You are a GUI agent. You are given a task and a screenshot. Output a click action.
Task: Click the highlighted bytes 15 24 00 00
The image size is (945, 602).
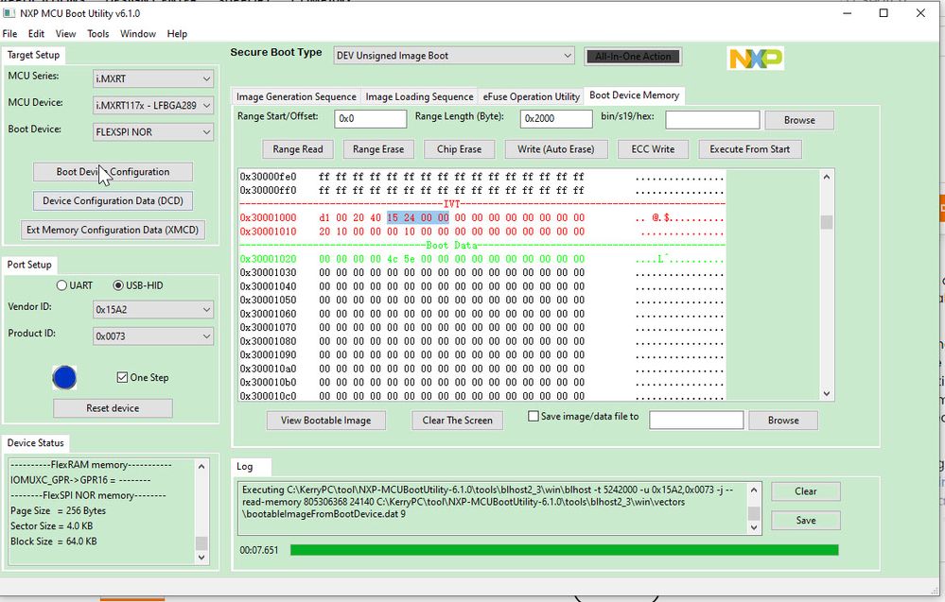point(418,218)
